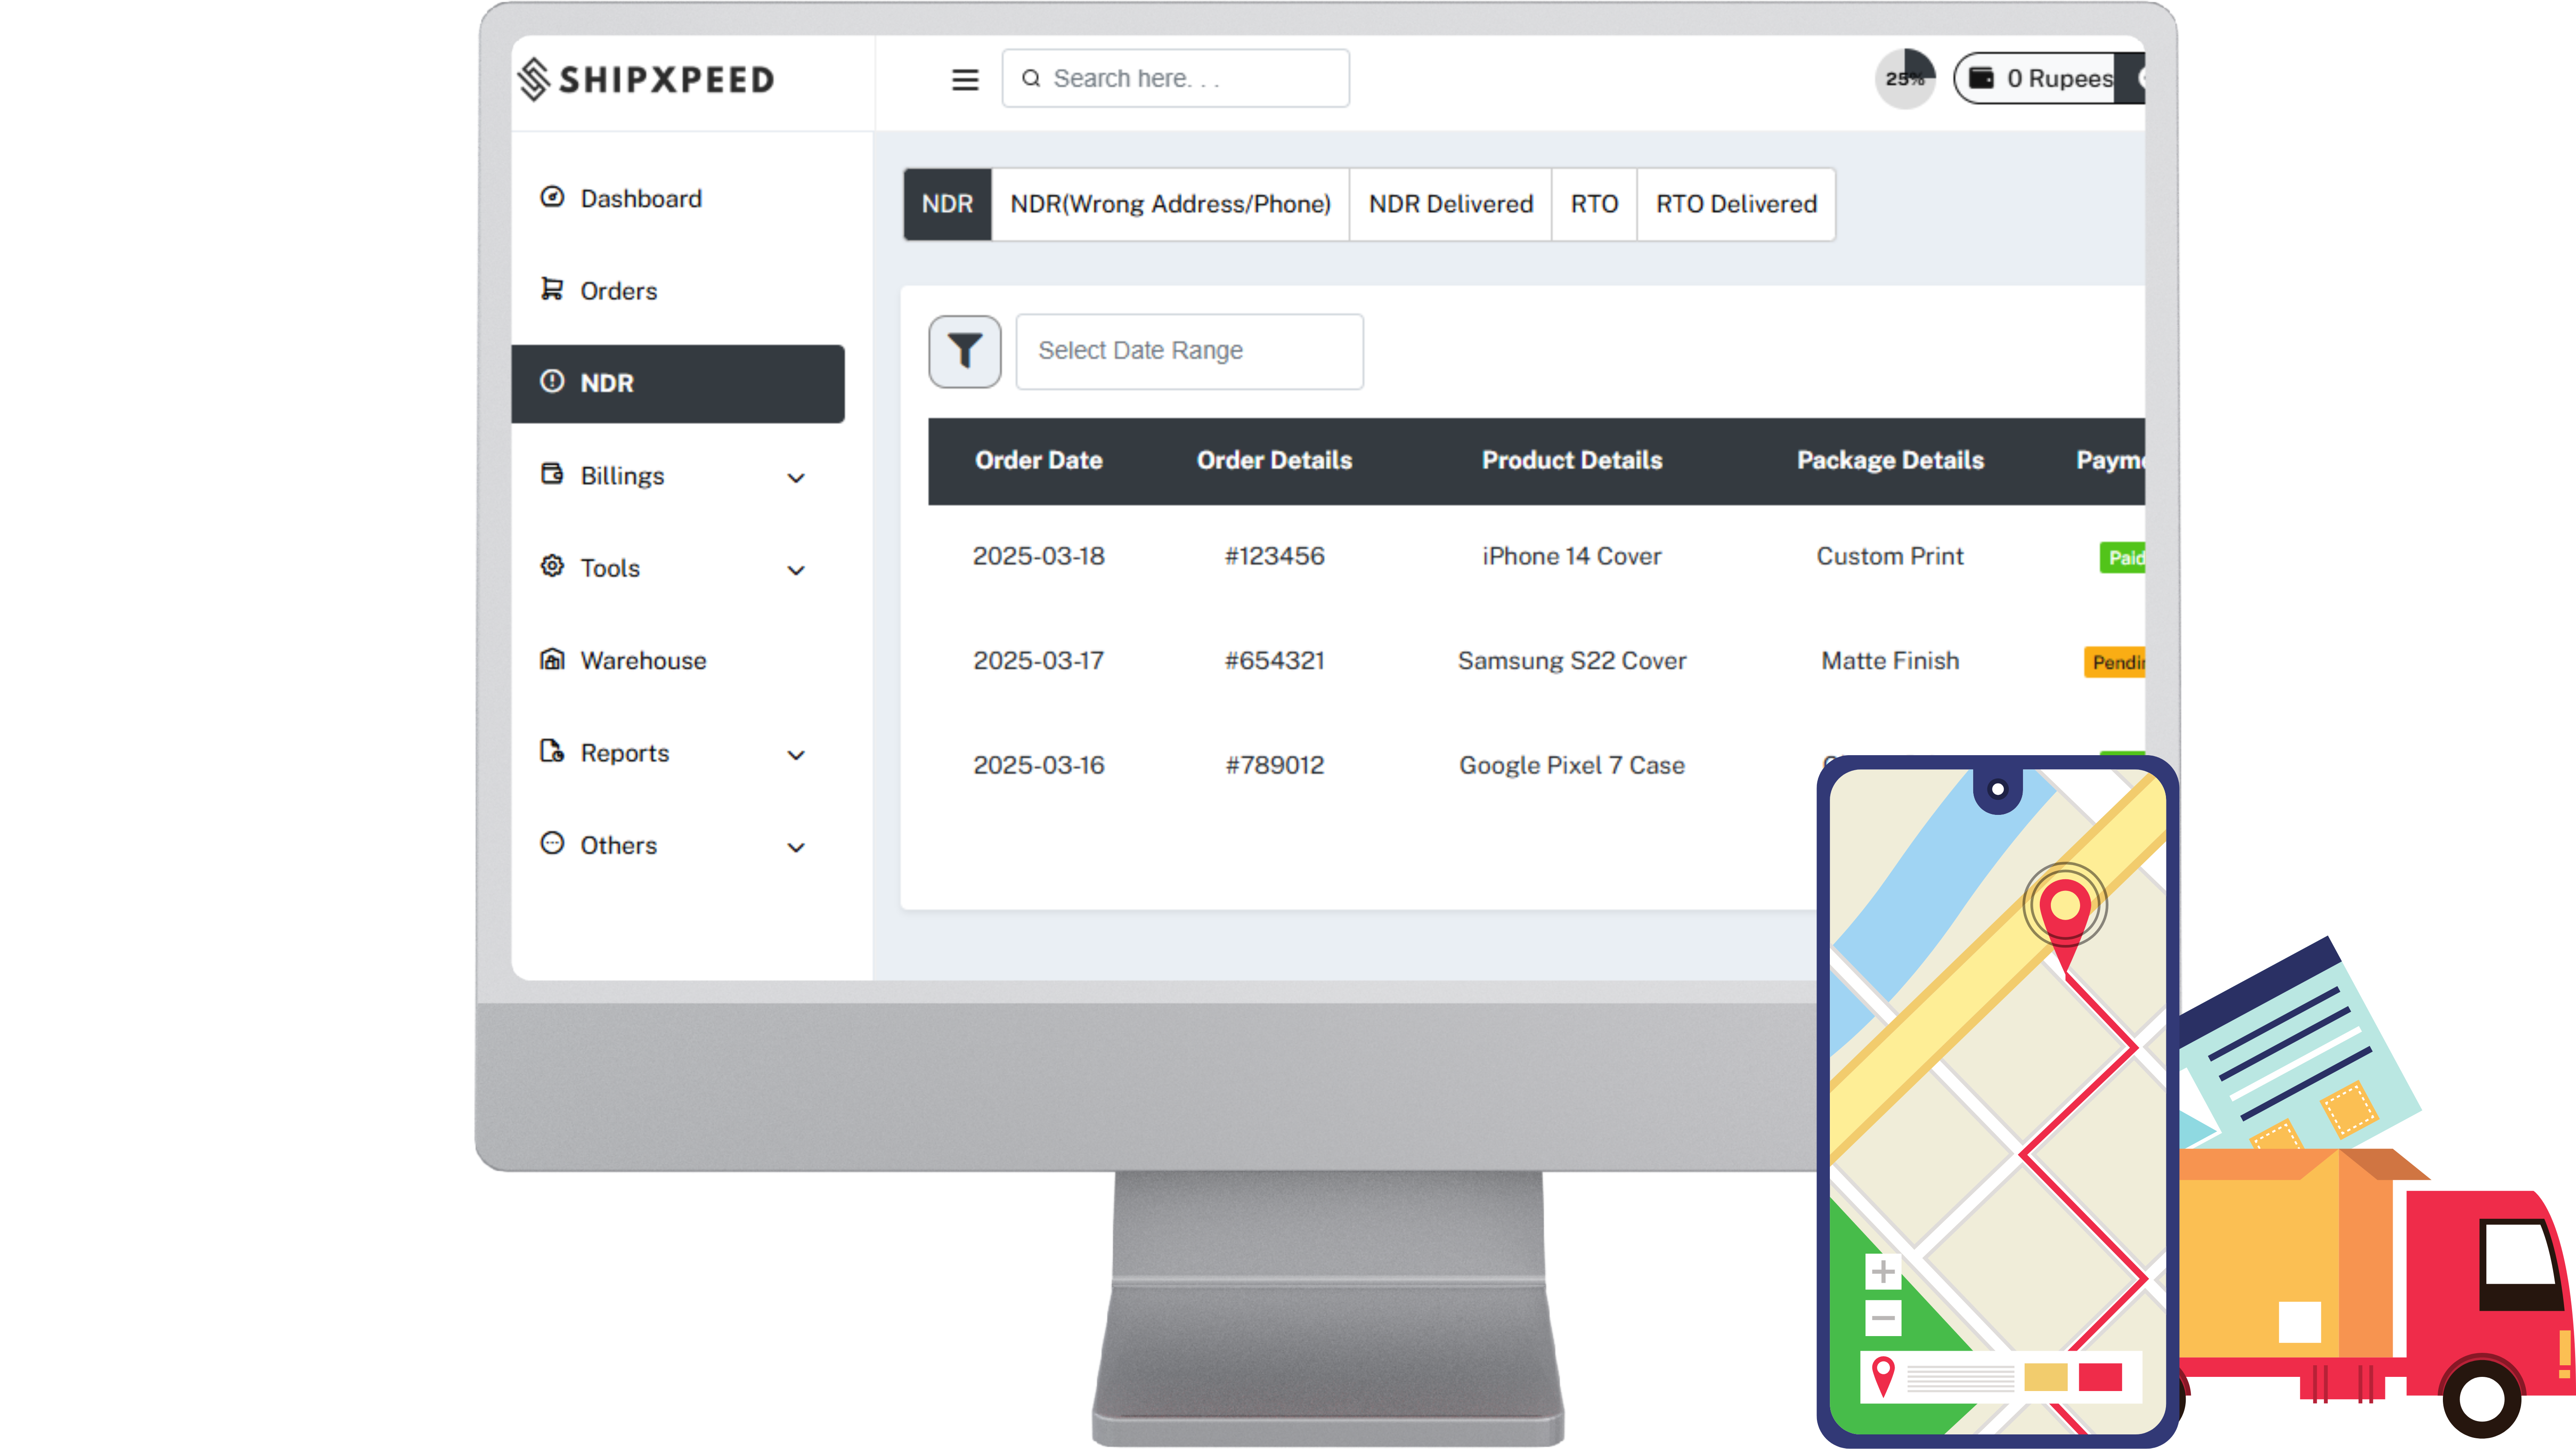Image resolution: width=2576 pixels, height=1449 pixels.
Task: Click the Reports document icon
Action: tap(552, 751)
